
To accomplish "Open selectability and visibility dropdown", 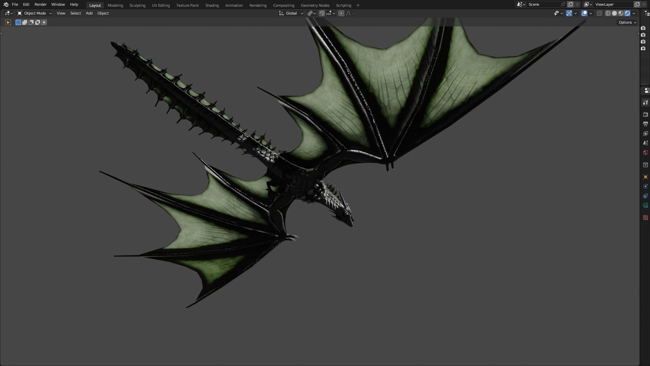I will point(558,13).
